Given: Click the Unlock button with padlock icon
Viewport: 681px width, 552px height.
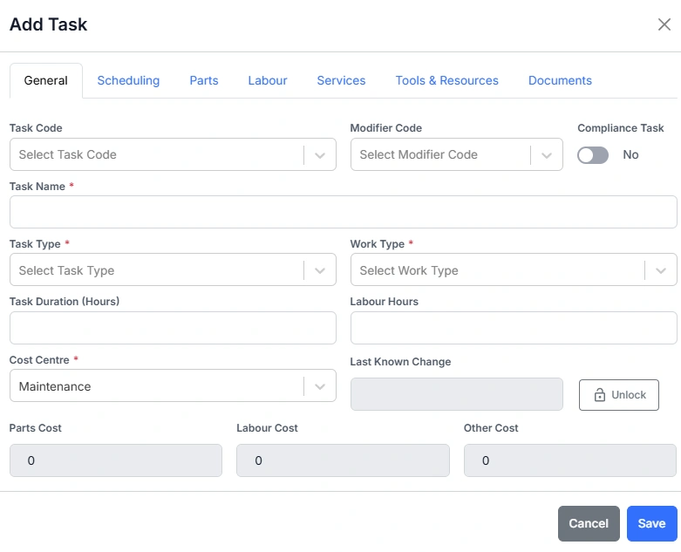Looking at the screenshot, I should click(x=618, y=395).
